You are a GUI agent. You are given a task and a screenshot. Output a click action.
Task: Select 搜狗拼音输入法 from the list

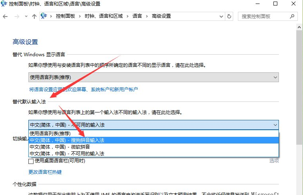67,140
